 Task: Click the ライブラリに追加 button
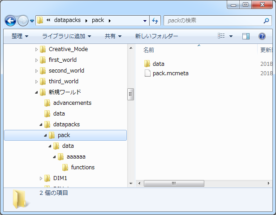click(x=66, y=36)
